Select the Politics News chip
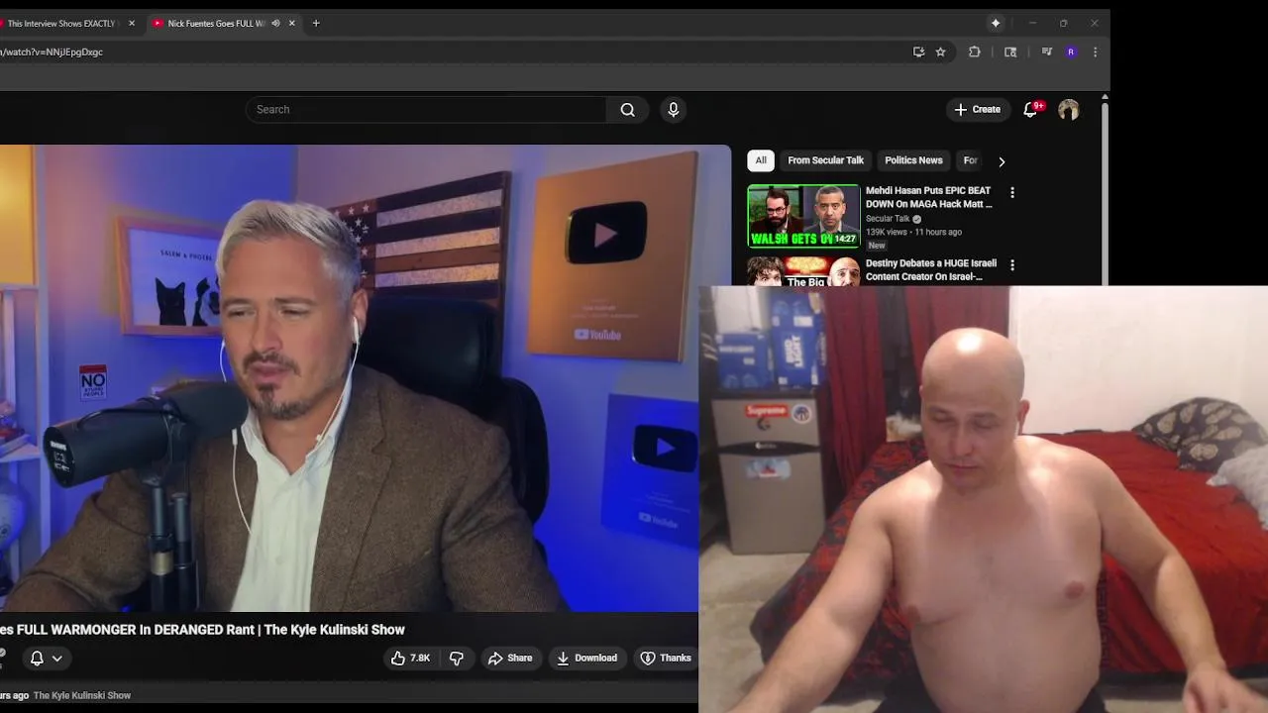 coord(913,160)
